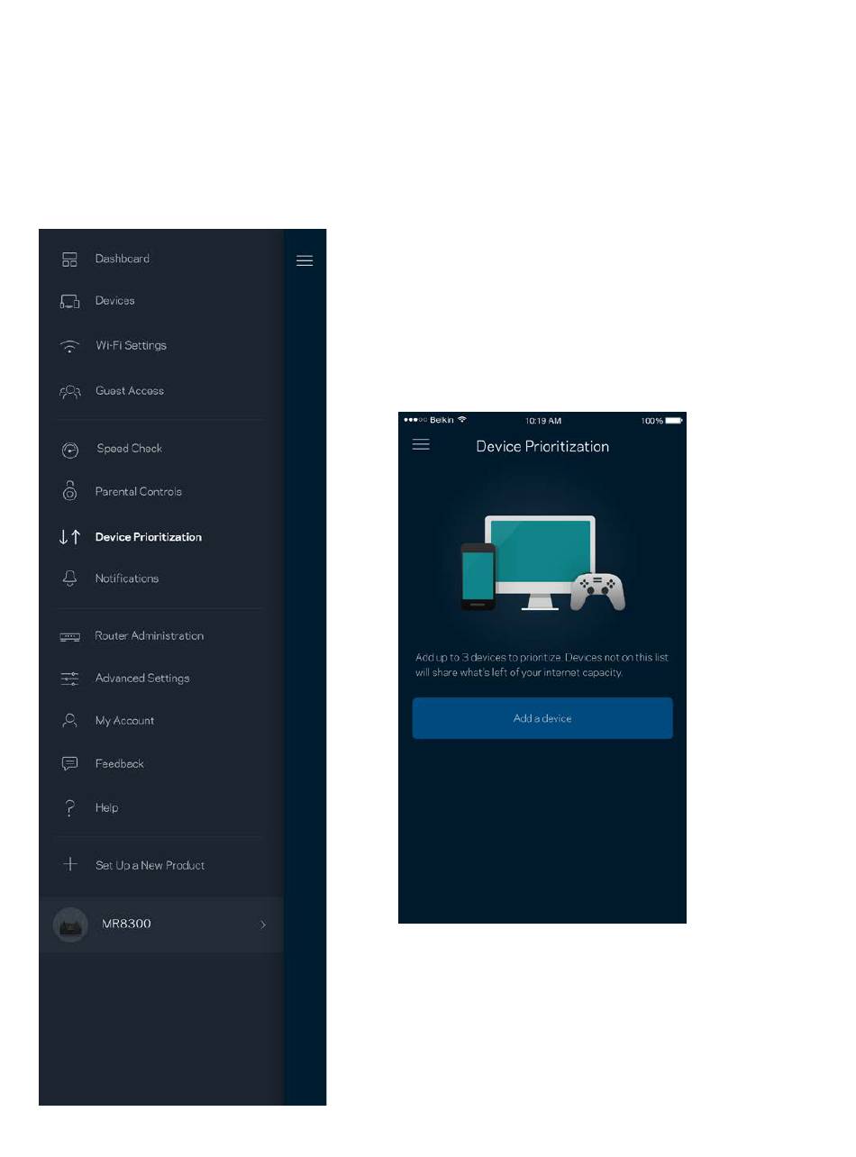Click the Dashboard icon in sidebar
This screenshot has width=856, height=1157.
69,260
